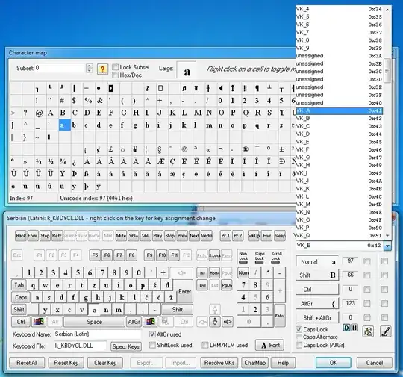The image size is (403, 377).
Task: Choose VK_4 0x34 from the list
Action: click(340, 9)
